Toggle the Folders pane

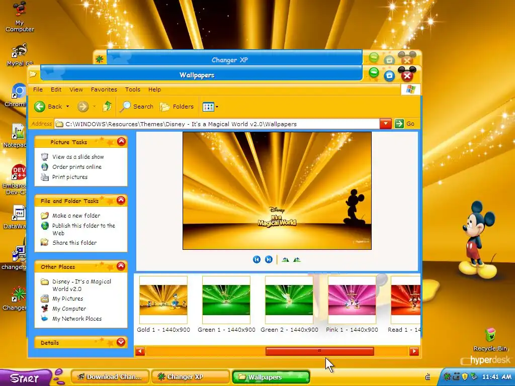point(177,107)
